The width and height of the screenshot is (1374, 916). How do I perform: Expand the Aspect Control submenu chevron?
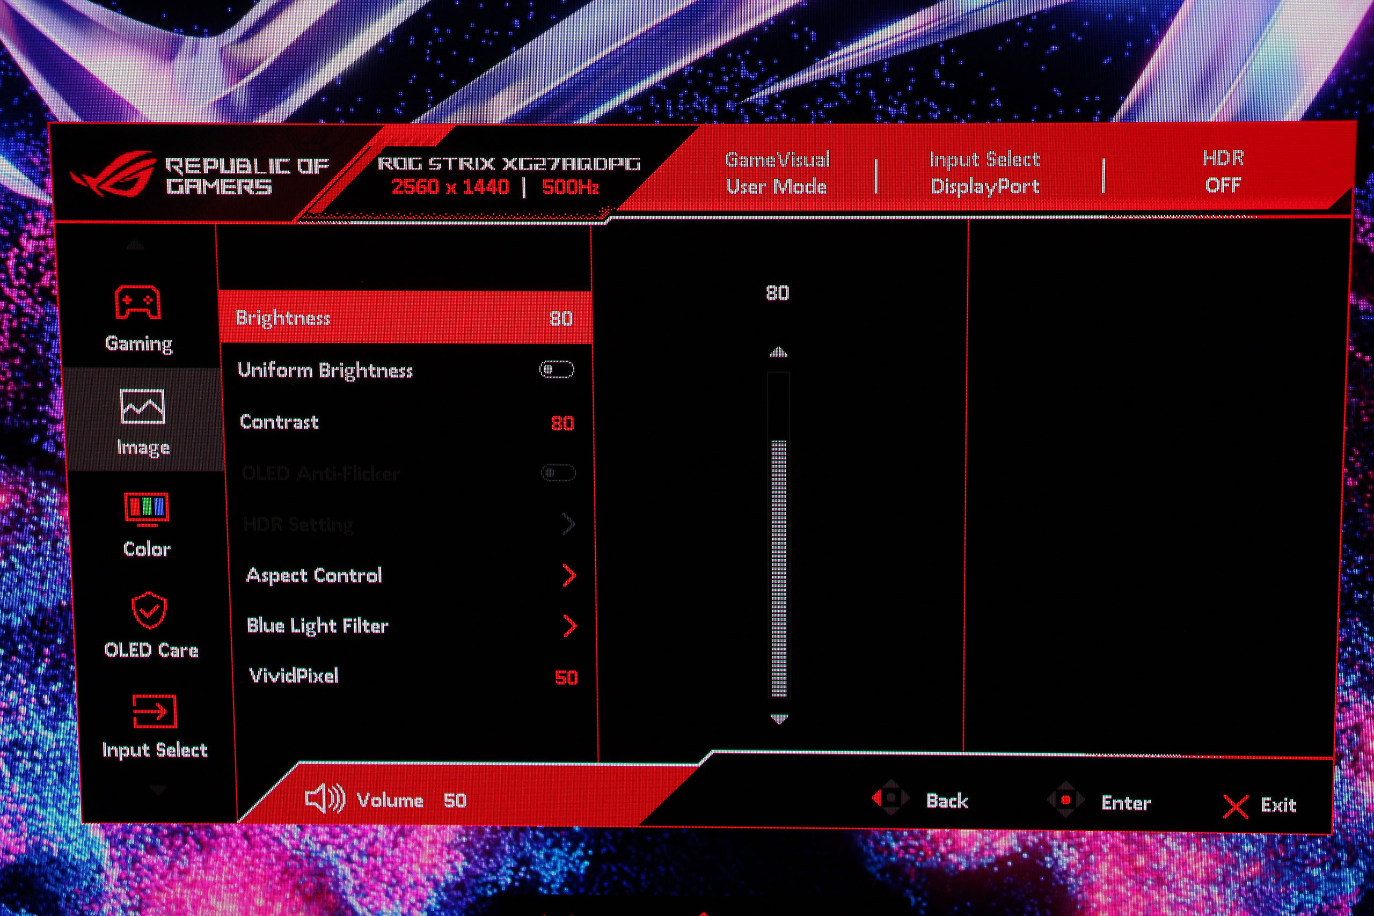point(568,575)
